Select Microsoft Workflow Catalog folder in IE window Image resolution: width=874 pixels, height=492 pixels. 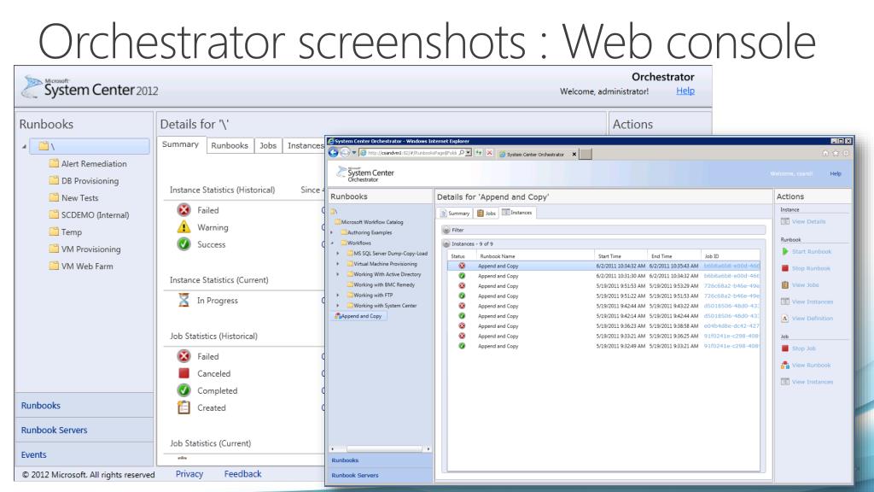click(369, 222)
